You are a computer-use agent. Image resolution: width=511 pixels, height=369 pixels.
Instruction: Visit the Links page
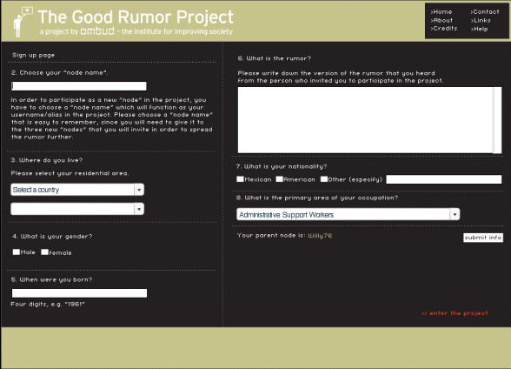point(481,20)
